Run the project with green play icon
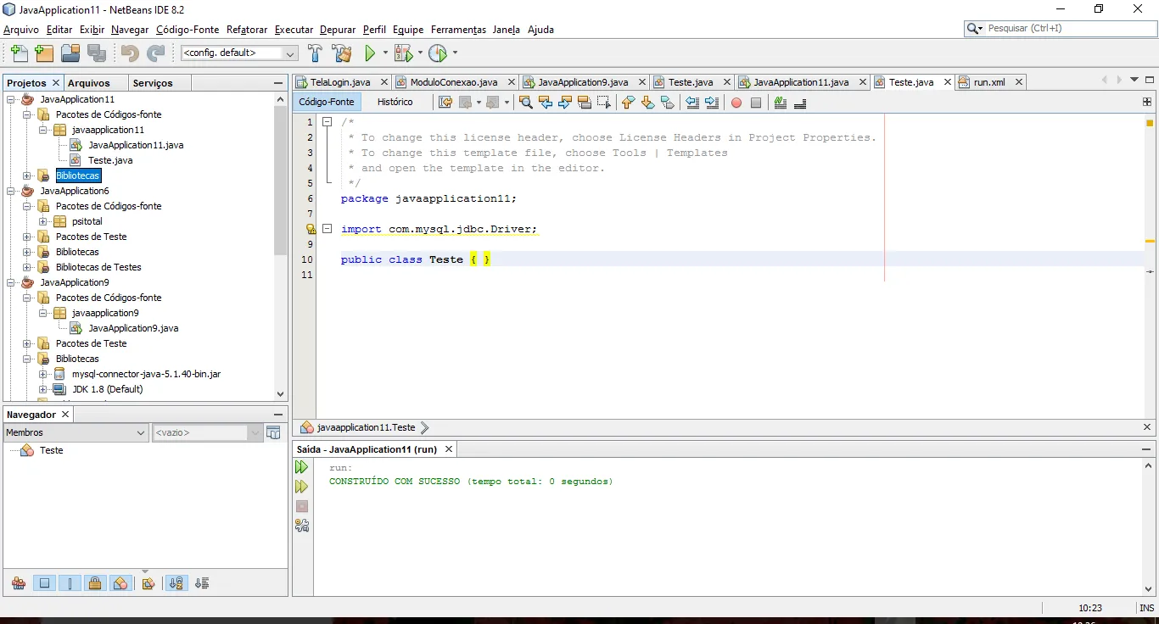Image resolution: width=1159 pixels, height=624 pixels. click(x=370, y=53)
